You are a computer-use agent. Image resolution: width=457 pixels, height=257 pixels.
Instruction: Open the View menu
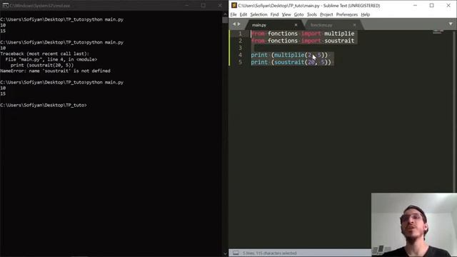286,14
